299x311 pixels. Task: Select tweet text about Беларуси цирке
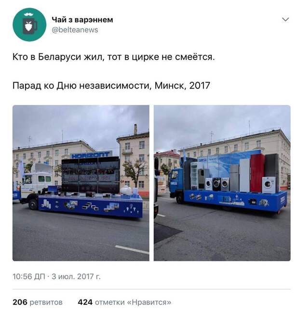(x=114, y=57)
